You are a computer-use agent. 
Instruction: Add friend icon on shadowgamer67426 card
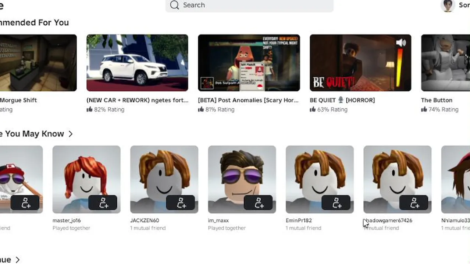[414, 203]
